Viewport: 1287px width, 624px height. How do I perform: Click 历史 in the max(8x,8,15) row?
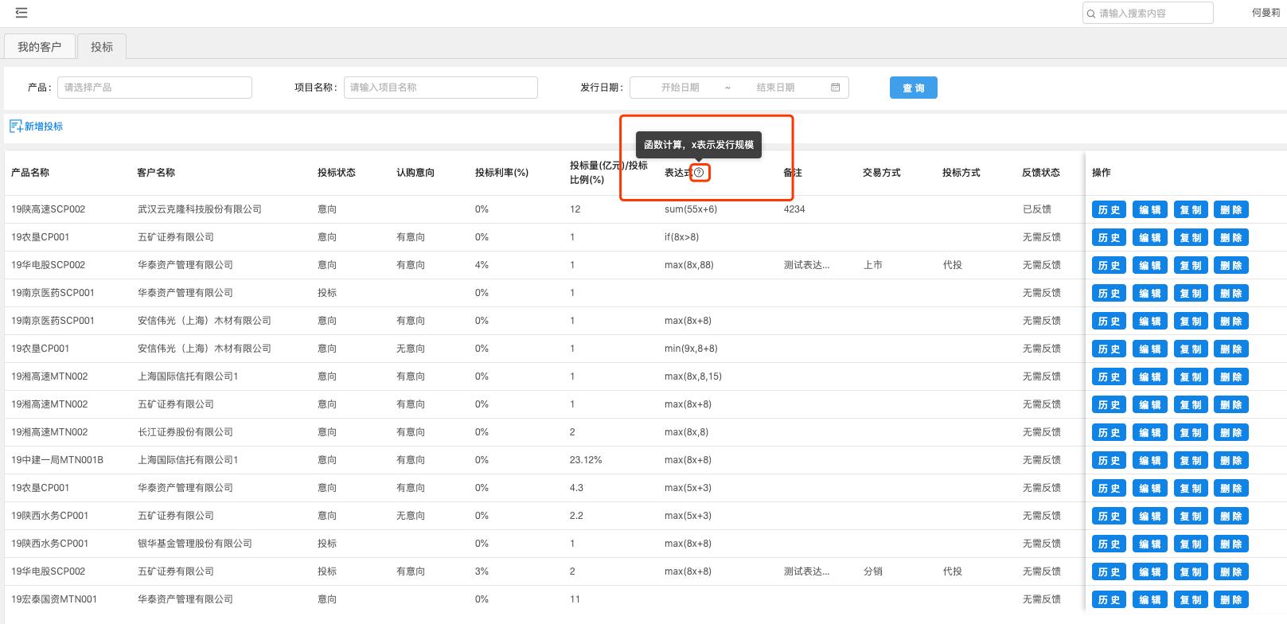(1109, 377)
